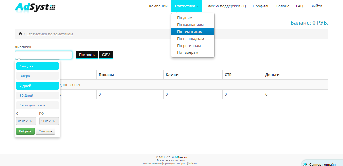Screen dimensions: 343x166
Task: Select По тизерам statistics
Action: 193,52
